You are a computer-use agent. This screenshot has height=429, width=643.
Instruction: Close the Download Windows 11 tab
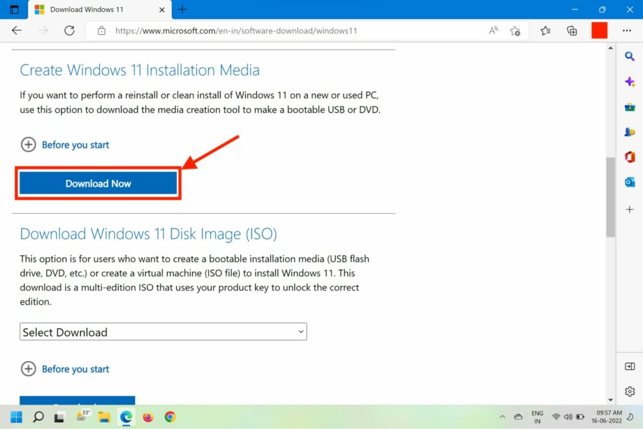162,10
